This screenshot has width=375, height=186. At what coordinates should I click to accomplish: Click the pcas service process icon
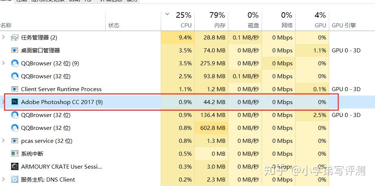(x=15, y=141)
